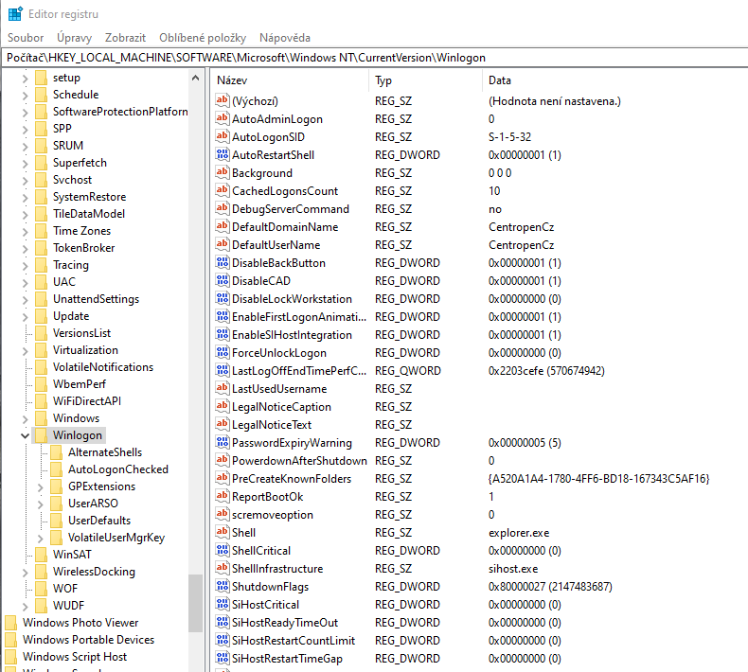The image size is (748, 672).
Task: Click the DWORD icon beside DisableCAD
Action: click(223, 281)
